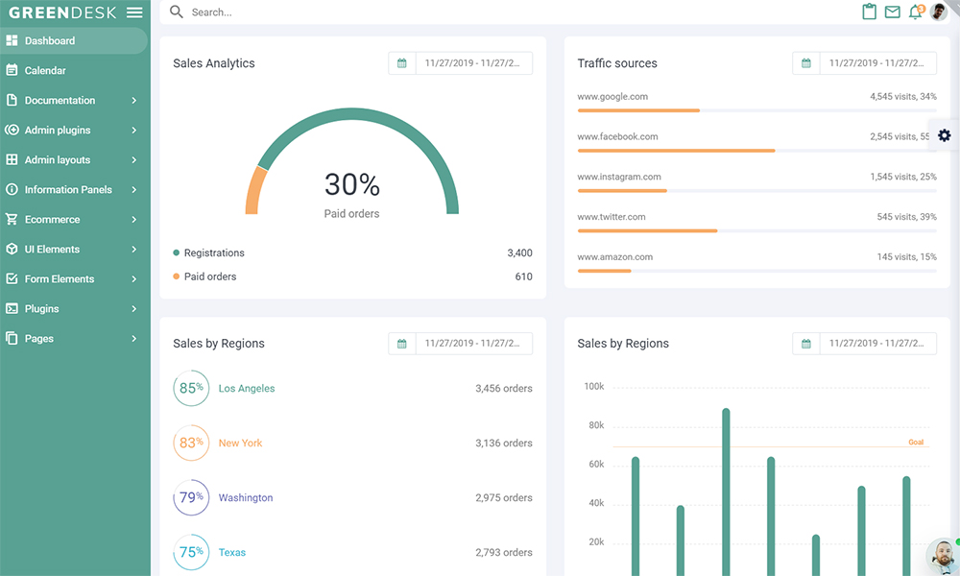Select the New York region link
The width and height of the screenshot is (960, 576).
coord(240,443)
